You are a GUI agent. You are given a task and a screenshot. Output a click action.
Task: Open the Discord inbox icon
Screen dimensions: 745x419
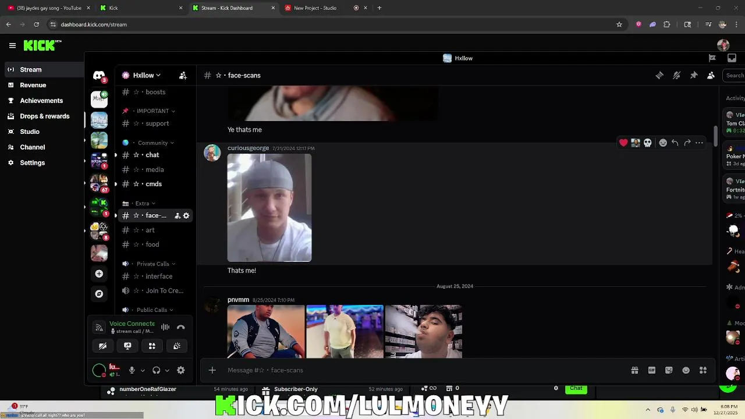(732, 58)
